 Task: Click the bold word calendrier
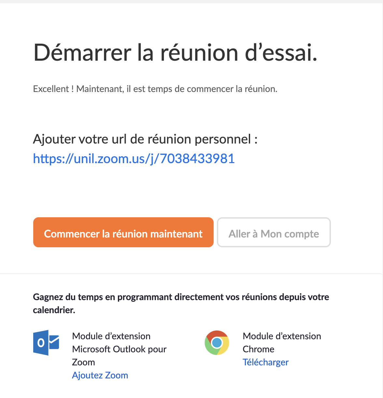54,310
